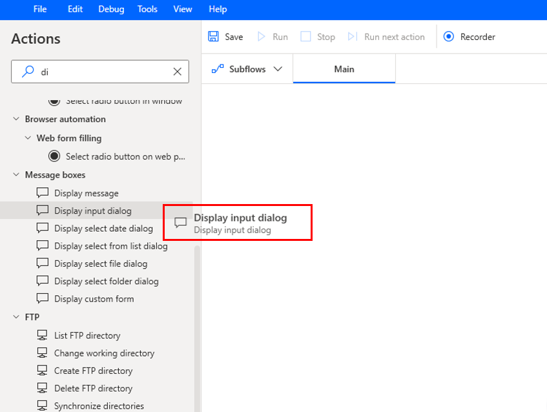547x412 pixels.
Task: Click the Stop label in toolbar
Action: point(326,37)
